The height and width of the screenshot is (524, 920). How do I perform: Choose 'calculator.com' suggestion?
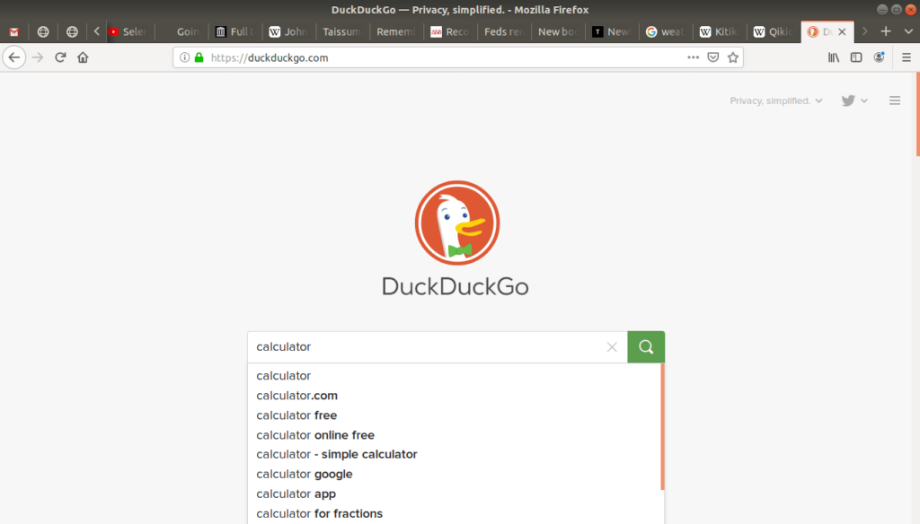pos(455,396)
